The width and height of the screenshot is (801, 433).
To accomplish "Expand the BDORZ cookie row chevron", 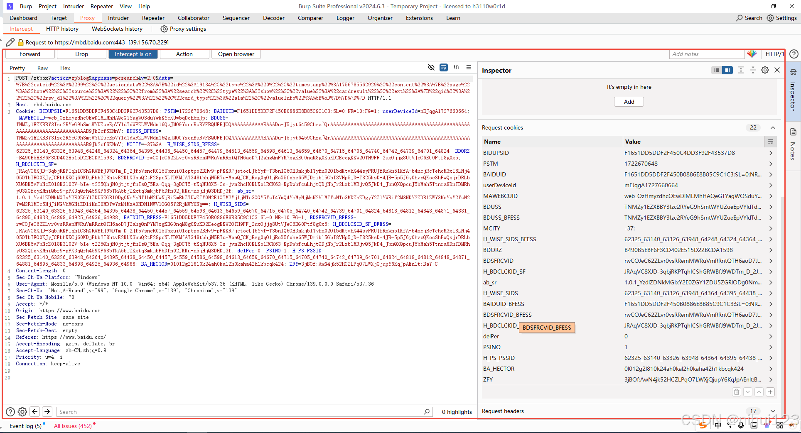I will click(x=771, y=250).
